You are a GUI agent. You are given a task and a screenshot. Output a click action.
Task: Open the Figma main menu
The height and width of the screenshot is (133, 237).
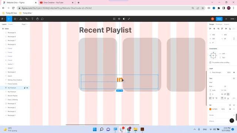3,19
